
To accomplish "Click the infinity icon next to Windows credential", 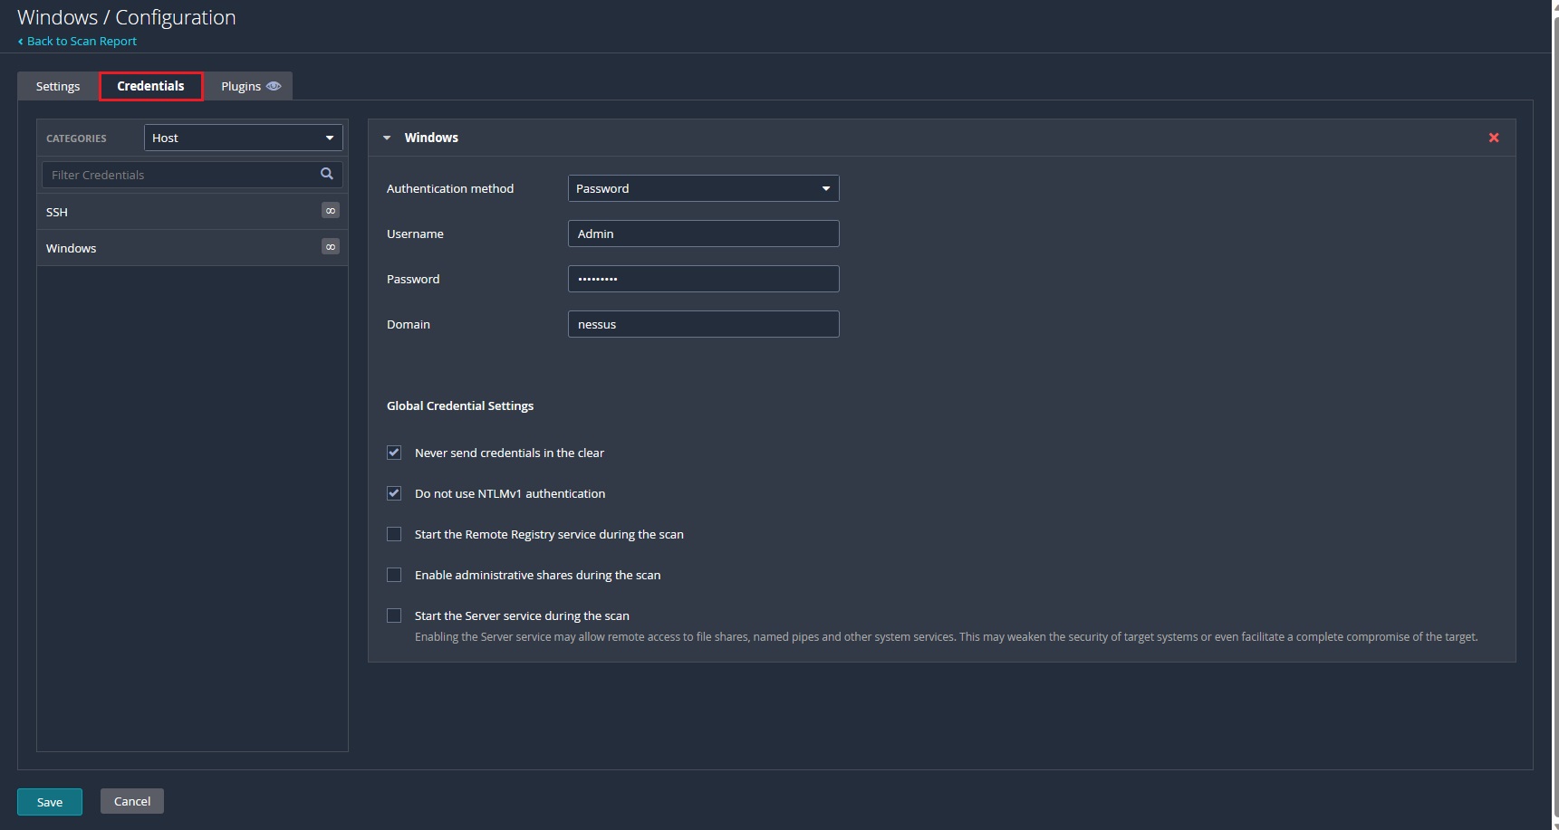I will 330,246.
